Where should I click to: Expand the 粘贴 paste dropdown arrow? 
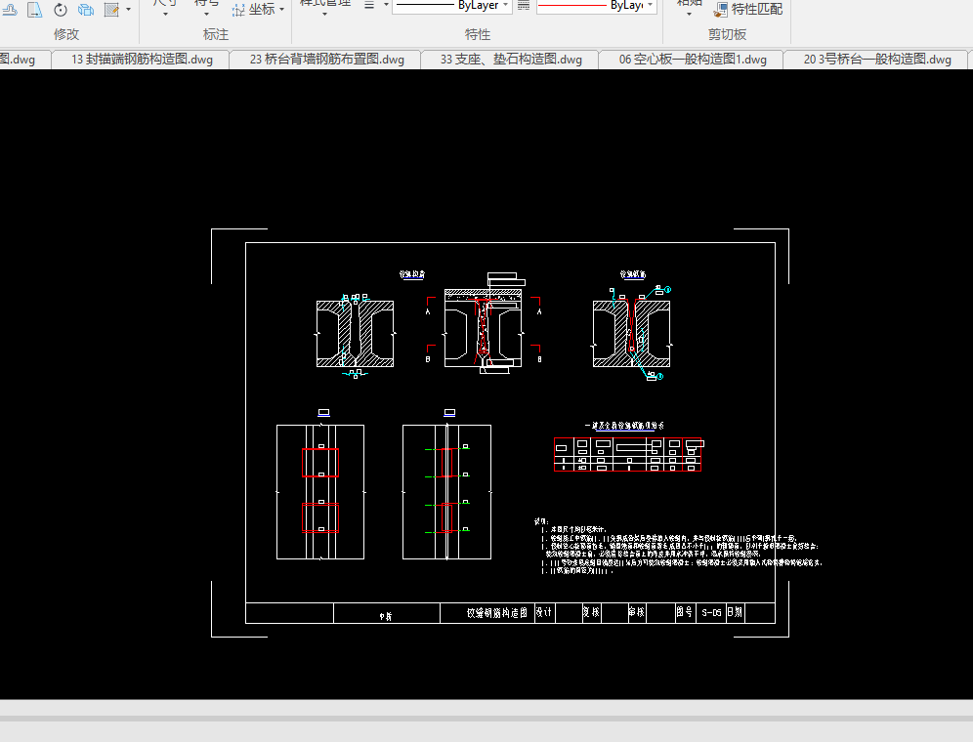689,14
